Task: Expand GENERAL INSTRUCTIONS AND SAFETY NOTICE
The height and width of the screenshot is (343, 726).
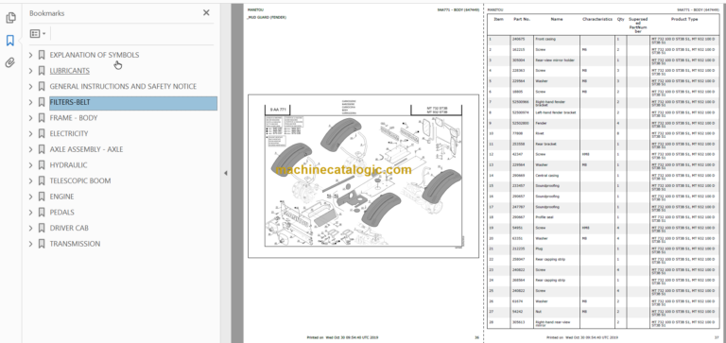Action: [x=30, y=87]
